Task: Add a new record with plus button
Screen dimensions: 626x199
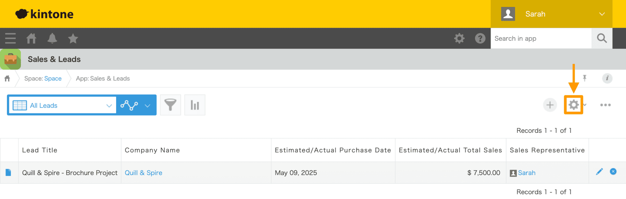Action: (x=550, y=105)
